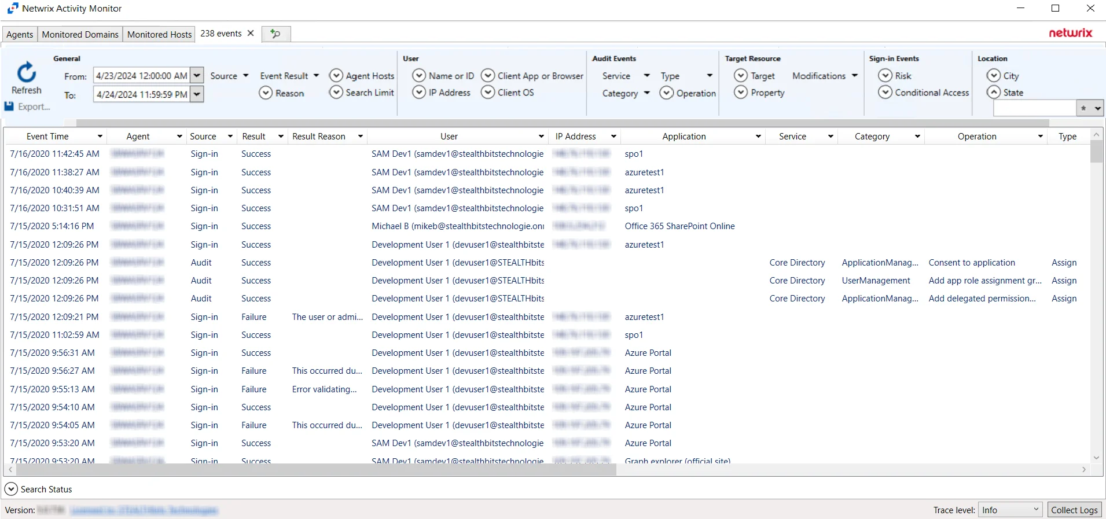The height and width of the screenshot is (519, 1106).
Task: Select the 7/16/2020 11:42:45 AM event row
Action: point(547,154)
